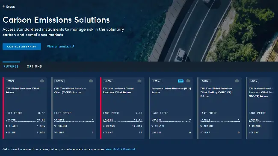Click product code badge on Core Offset Trailing card
This screenshot has height=156, width=278.
pos(205,81)
